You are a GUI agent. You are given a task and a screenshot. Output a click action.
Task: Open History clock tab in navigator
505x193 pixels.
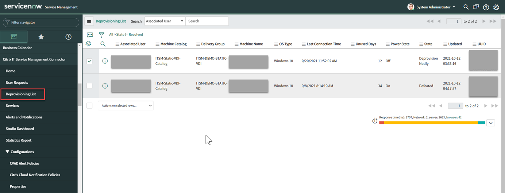[x=68, y=37]
